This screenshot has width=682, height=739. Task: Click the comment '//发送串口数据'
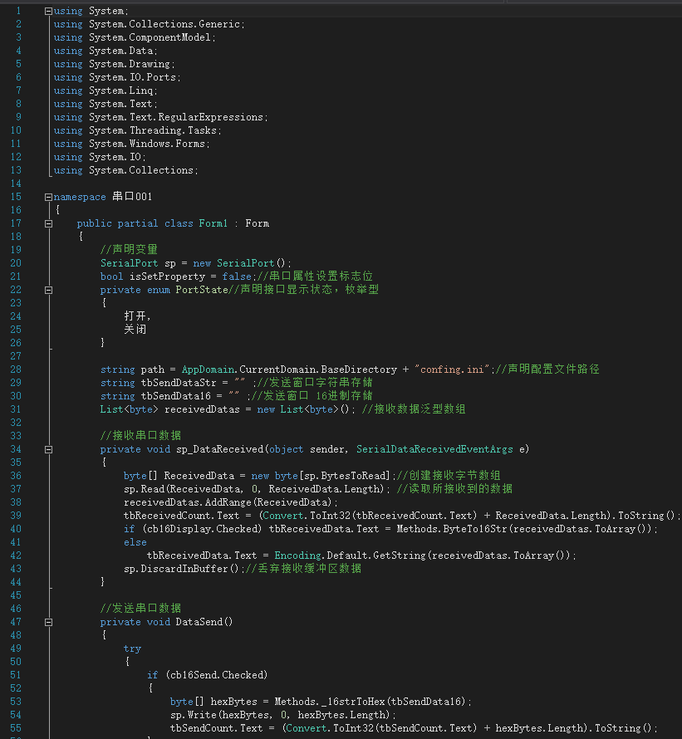coord(140,609)
